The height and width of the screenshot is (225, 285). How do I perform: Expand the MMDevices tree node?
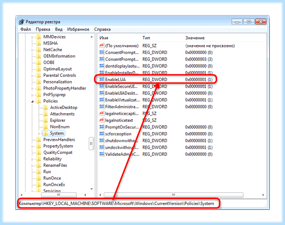32,37
